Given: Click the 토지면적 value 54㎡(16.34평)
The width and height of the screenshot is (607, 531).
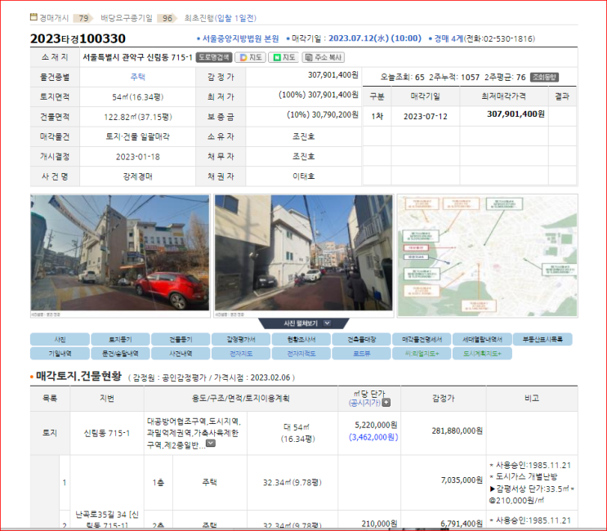Looking at the screenshot, I should pyautogui.click(x=138, y=97).
